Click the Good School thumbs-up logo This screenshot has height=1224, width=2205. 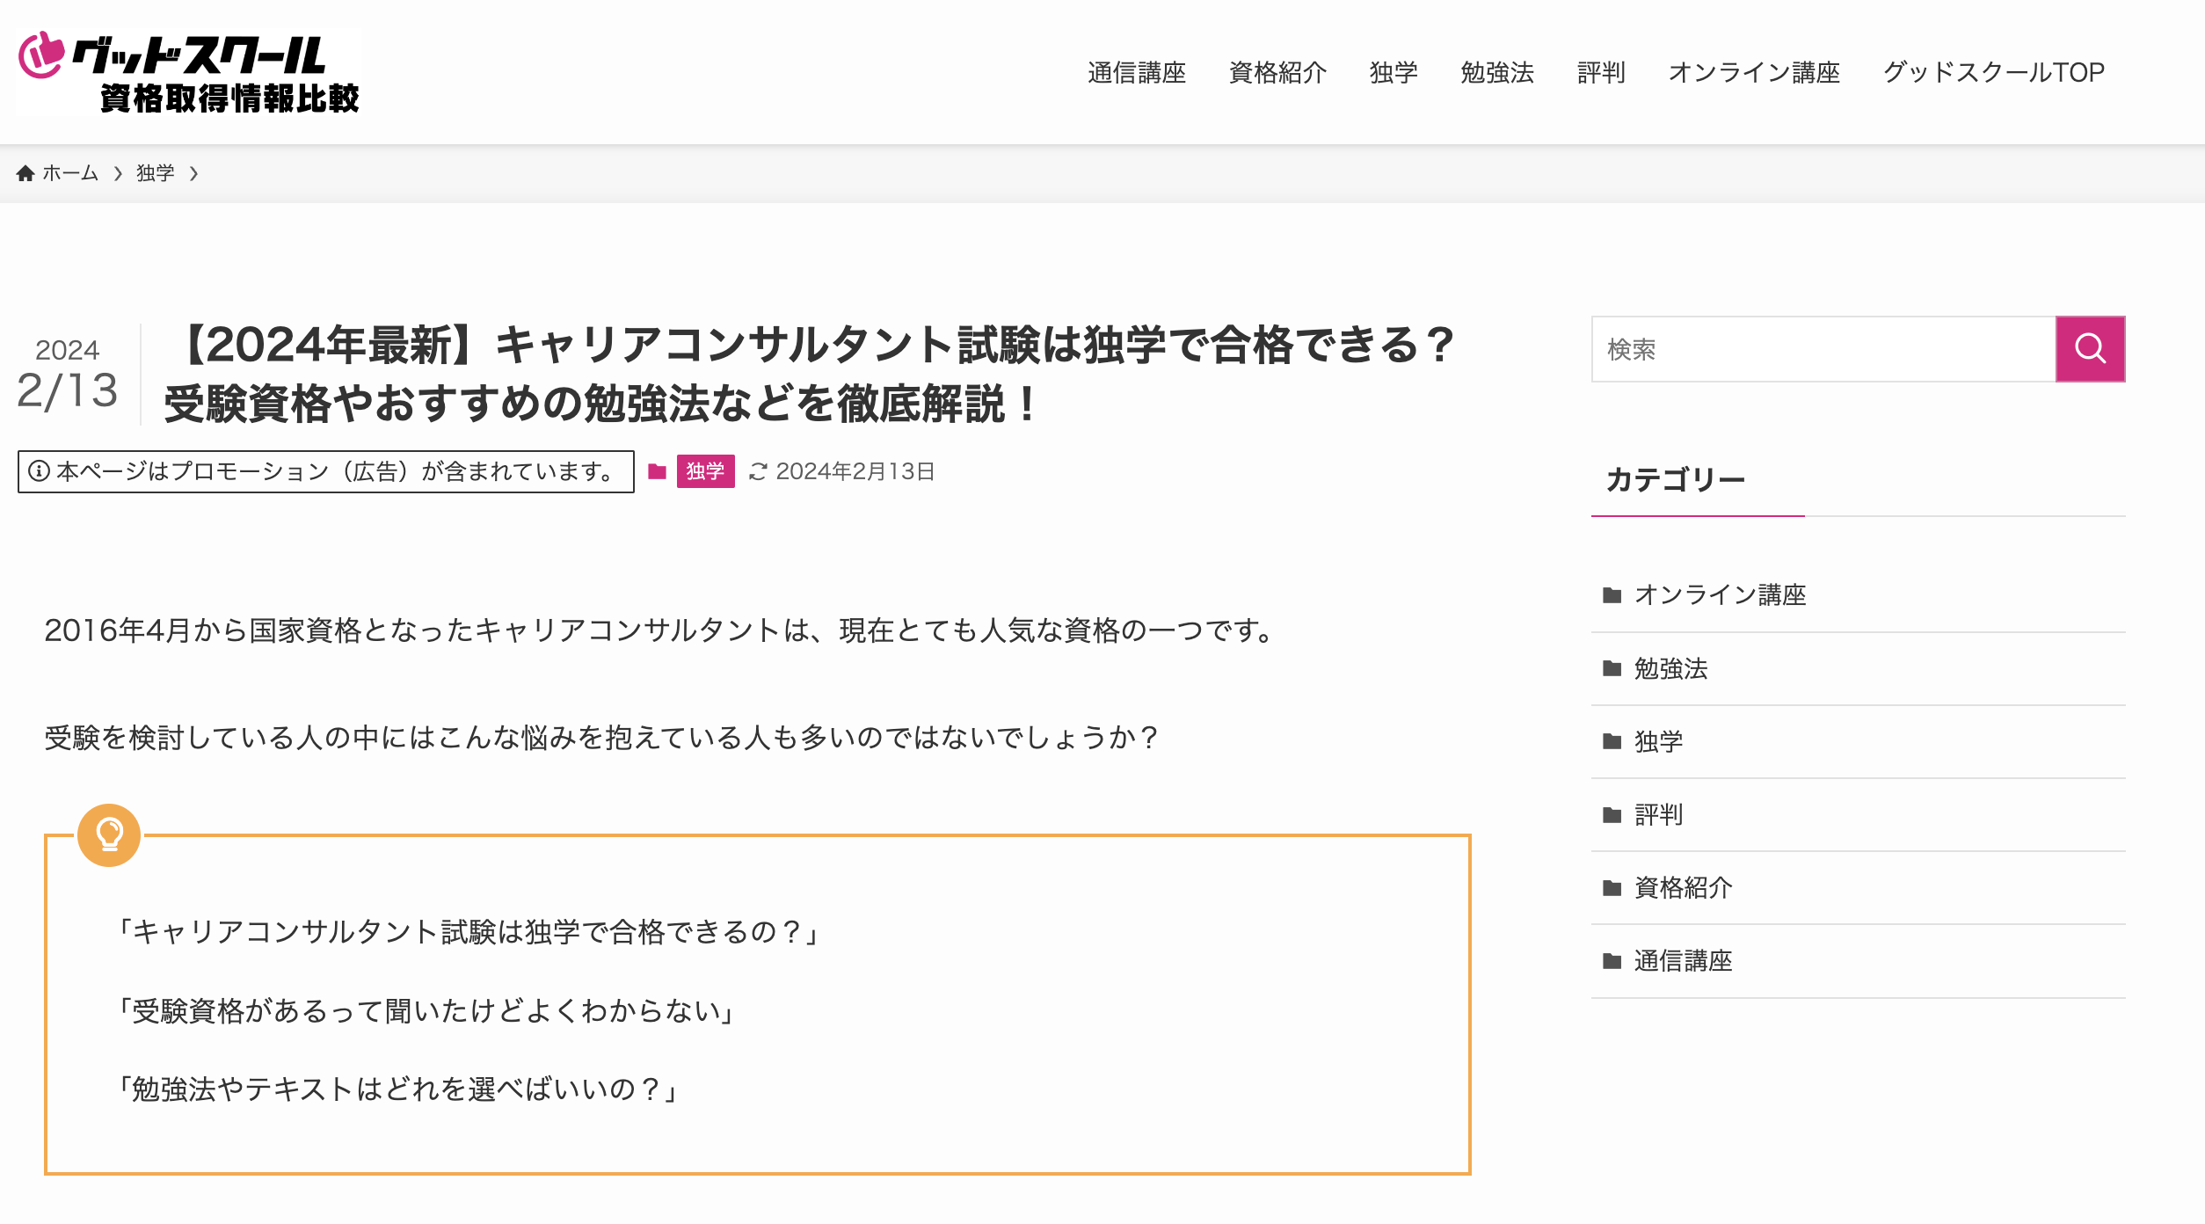coord(41,55)
